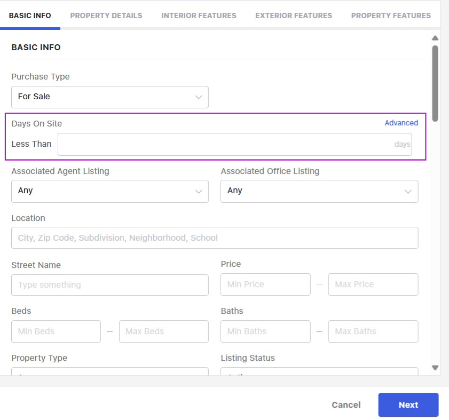The width and height of the screenshot is (449, 420).
Task: Click the Location search input field
Action: [x=215, y=238]
